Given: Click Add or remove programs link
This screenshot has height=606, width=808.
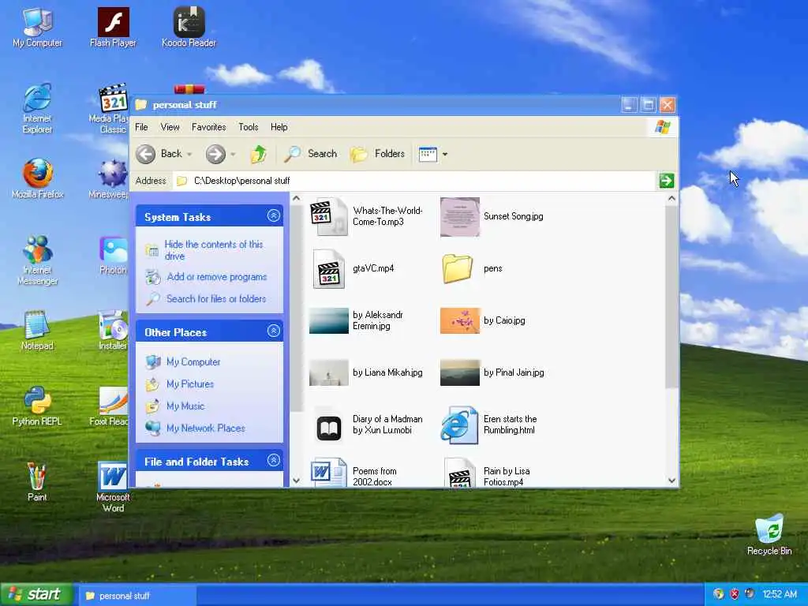Looking at the screenshot, I should (x=216, y=277).
